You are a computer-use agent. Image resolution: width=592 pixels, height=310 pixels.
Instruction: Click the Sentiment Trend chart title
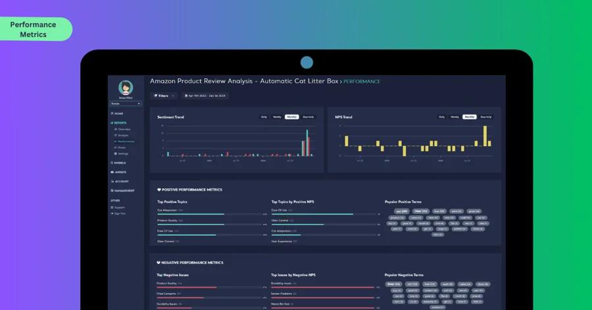click(170, 117)
